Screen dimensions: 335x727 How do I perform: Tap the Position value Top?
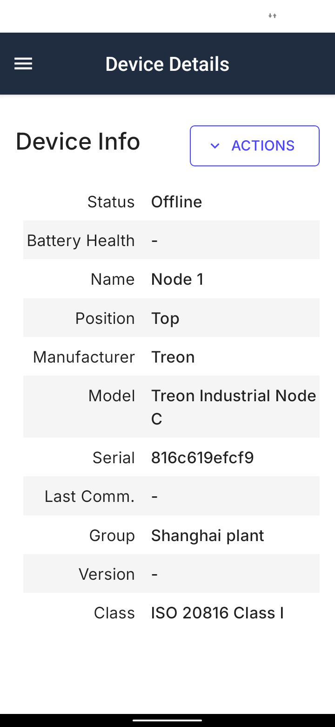pyautogui.click(x=165, y=318)
